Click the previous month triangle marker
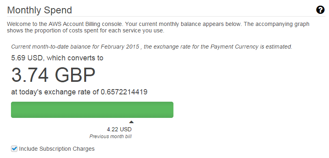 click(131, 122)
